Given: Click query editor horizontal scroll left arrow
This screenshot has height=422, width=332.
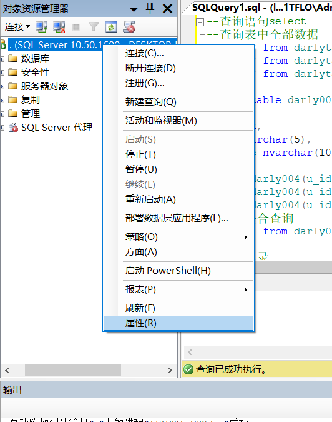Looking at the screenshot, I should pyautogui.click(x=190, y=353).
